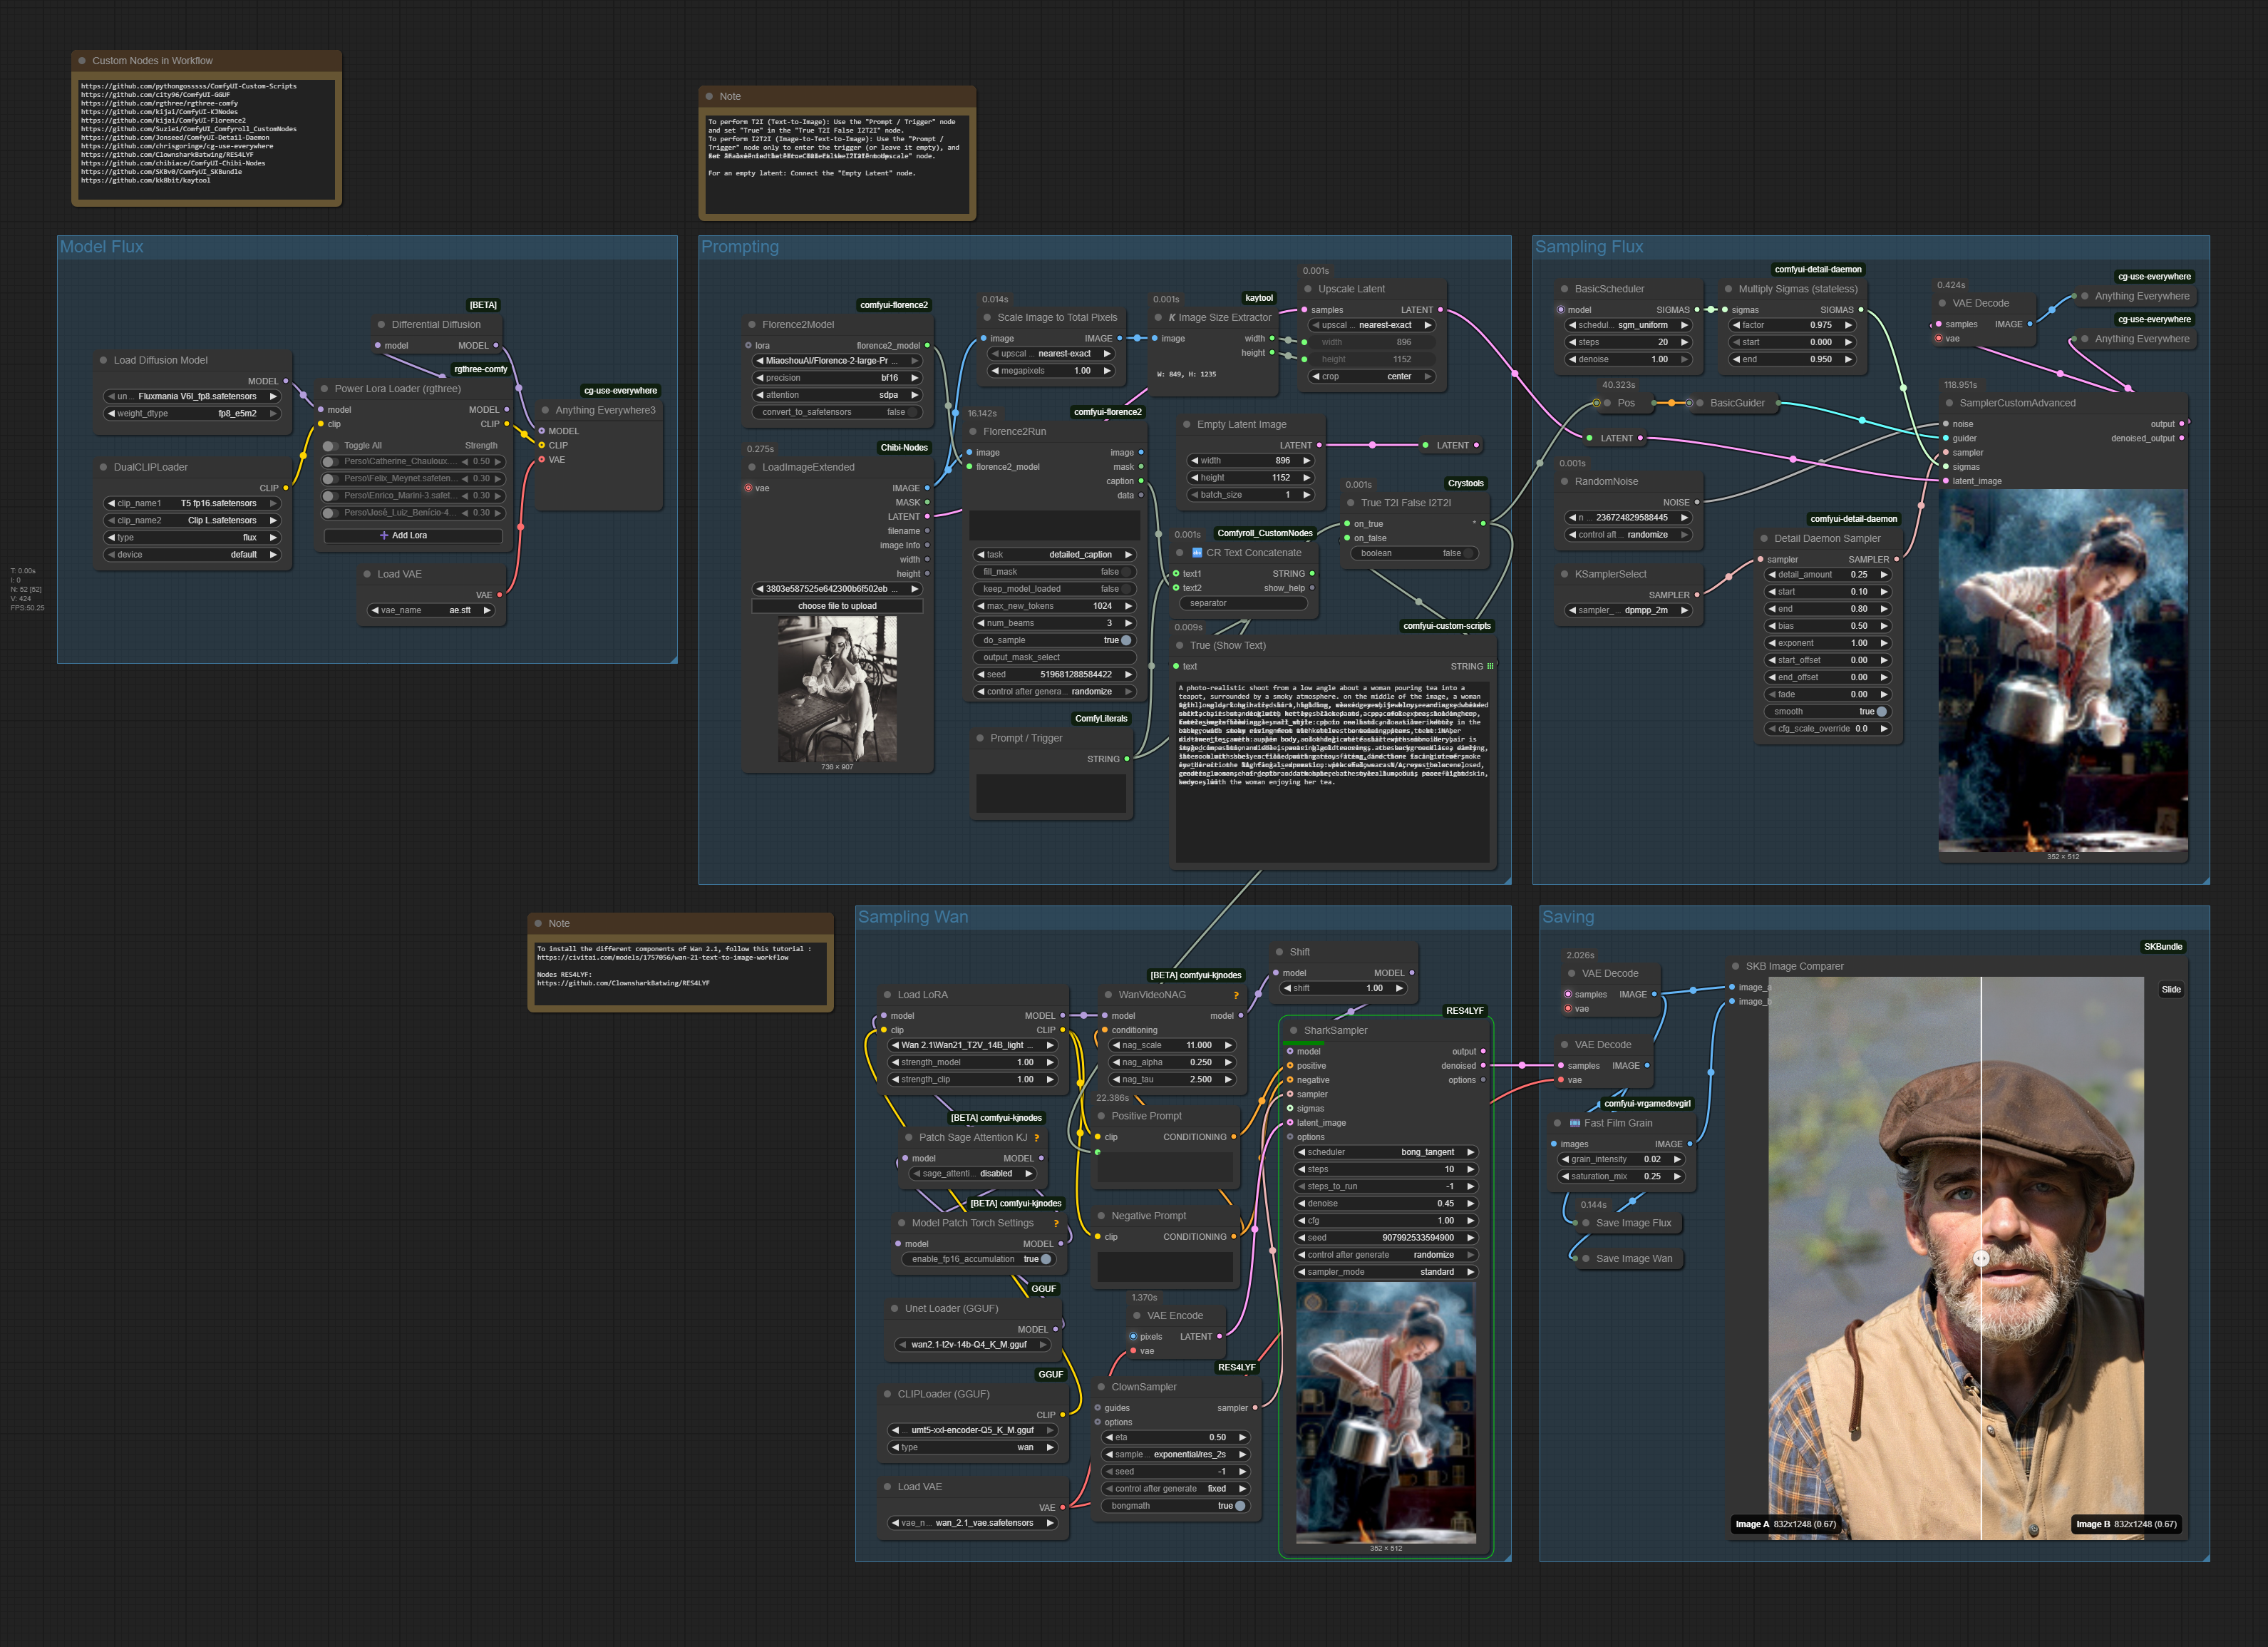
Task: Collapse the Florence2Model node dot
Action: pos(752,324)
